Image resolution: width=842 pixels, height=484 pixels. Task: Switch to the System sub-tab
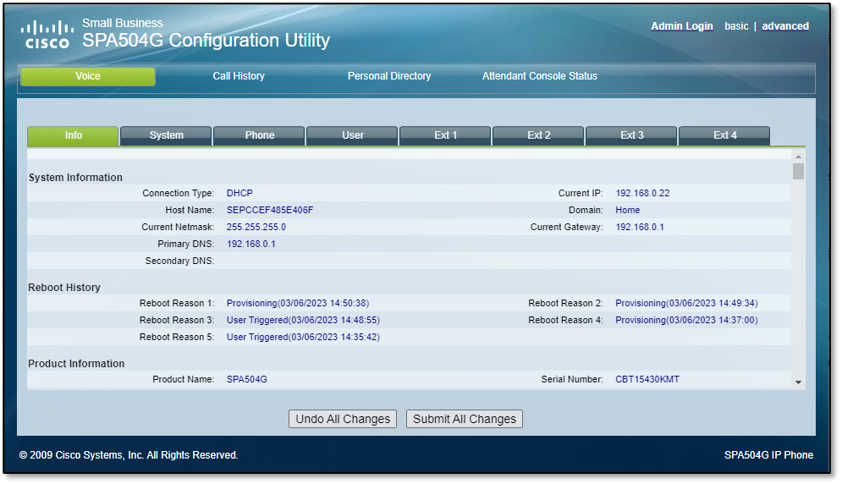pos(166,135)
